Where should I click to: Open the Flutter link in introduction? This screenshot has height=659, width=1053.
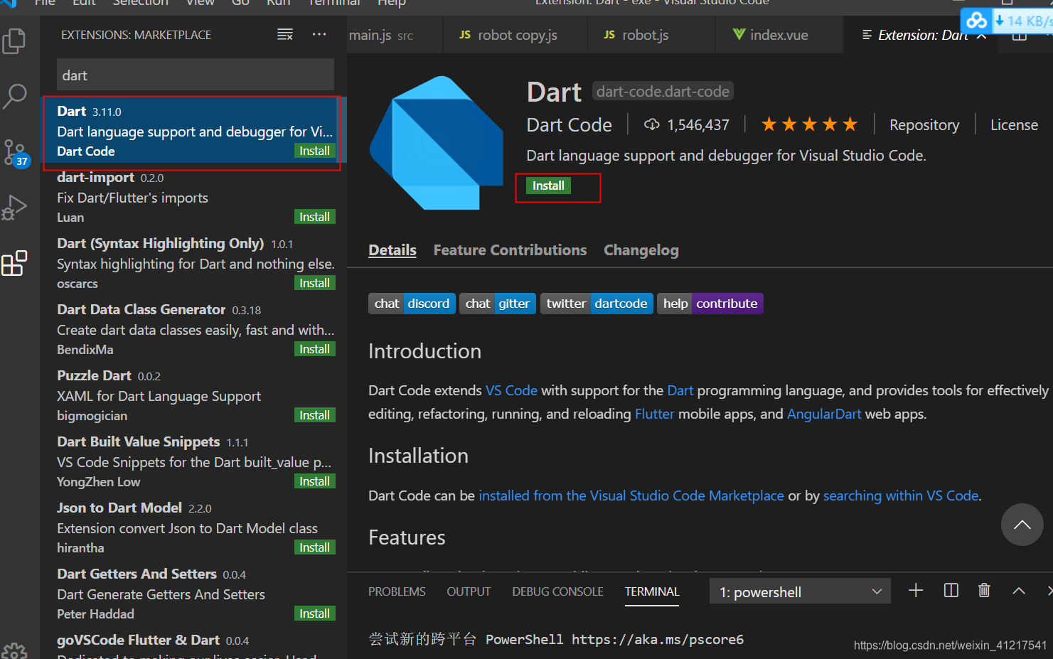654,414
